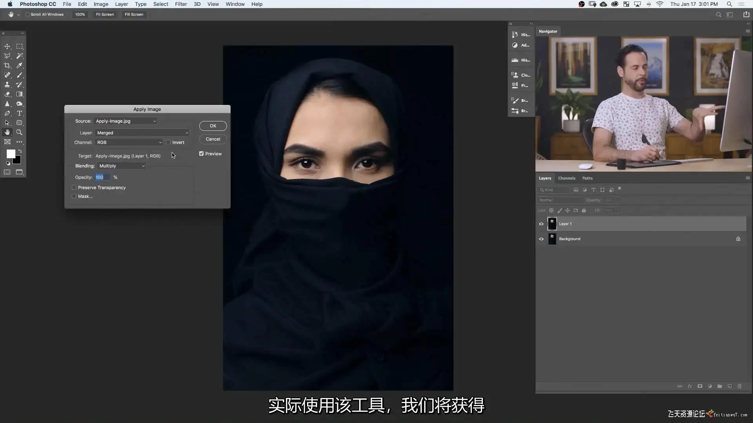This screenshot has width=753, height=423.
Task: Select the Horizontal Type tool
Action: (19, 113)
